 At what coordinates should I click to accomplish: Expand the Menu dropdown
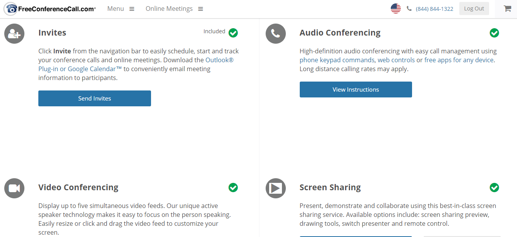coord(121,9)
